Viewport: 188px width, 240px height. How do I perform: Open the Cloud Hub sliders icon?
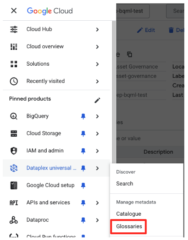pos(14,29)
